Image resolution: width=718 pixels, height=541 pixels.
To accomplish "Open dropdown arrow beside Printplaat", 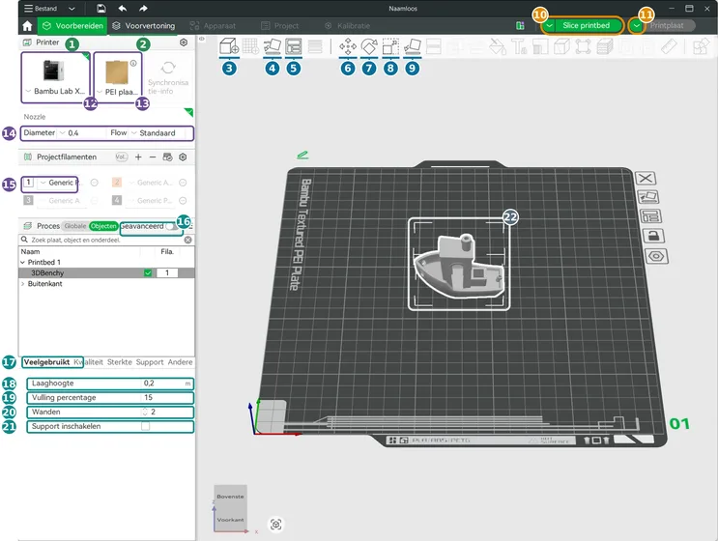I will point(636,26).
